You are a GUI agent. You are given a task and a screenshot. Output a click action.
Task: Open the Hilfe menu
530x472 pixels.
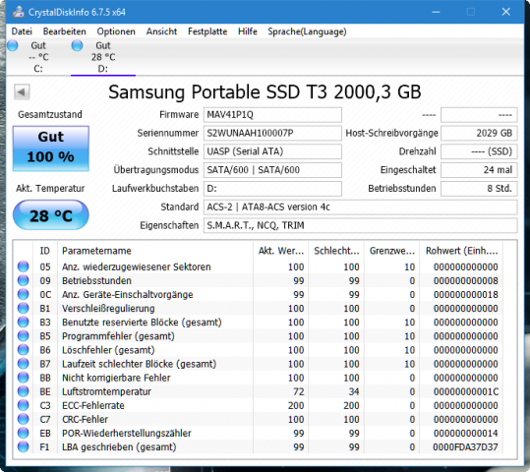click(x=248, y=31)
